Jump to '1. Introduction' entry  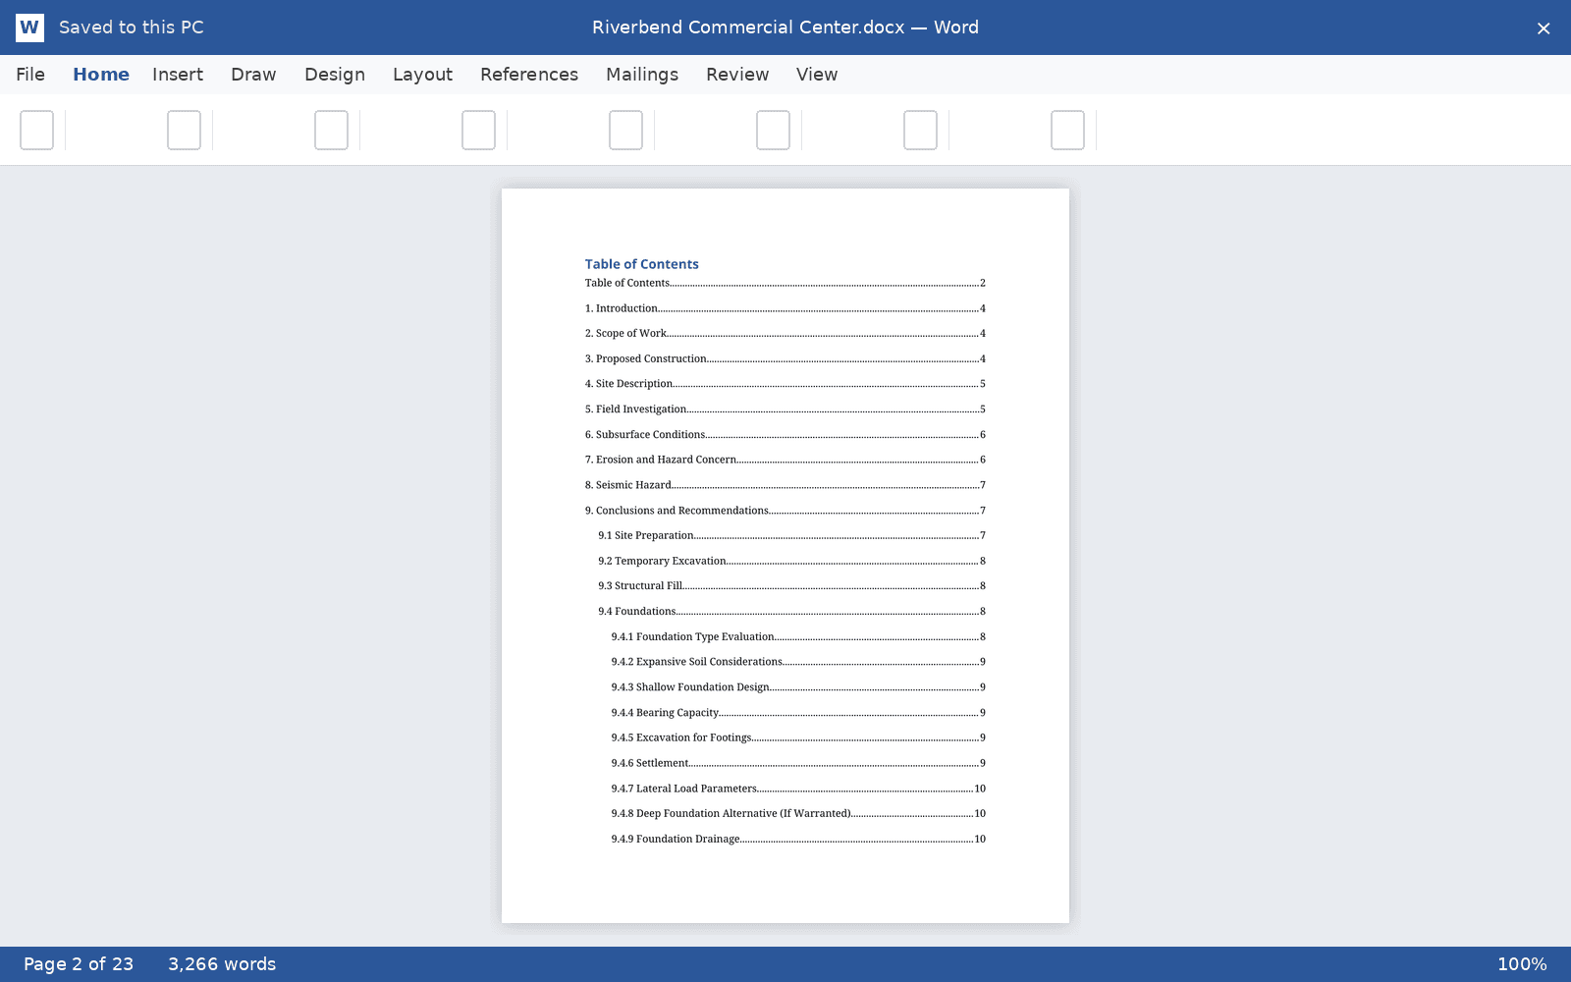click(785, 308)
